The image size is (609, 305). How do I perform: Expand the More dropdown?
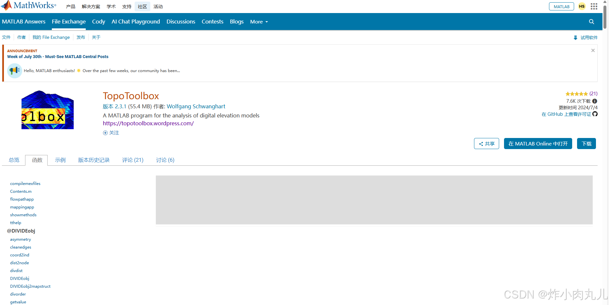pos(259,22)
